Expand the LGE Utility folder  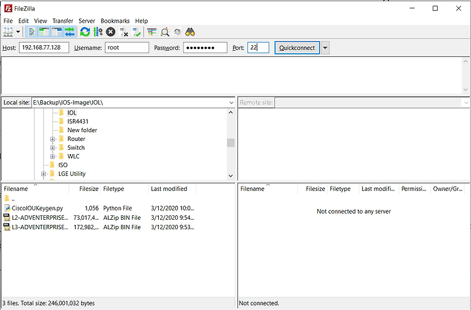(43, 173)
